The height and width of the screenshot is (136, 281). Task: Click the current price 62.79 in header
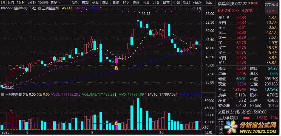224,11
